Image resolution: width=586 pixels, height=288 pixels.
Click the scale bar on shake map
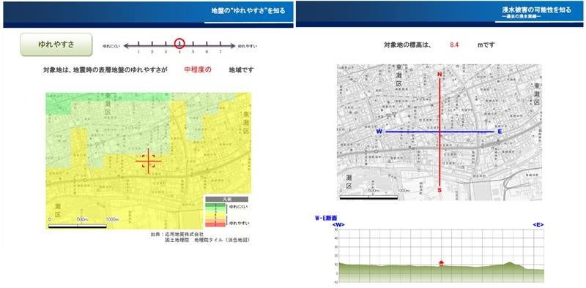coord(78,226)
